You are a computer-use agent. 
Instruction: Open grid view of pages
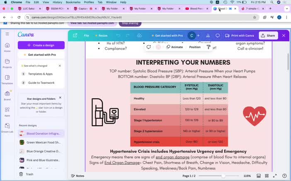(267, 176)
